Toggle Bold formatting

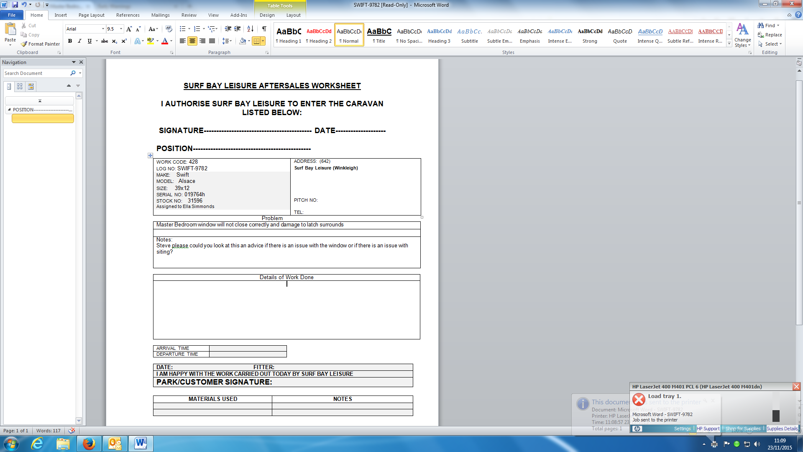coord(70,41)
